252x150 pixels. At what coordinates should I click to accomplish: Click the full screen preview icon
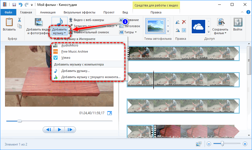tap(110, 113)
